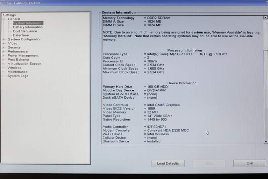Viewport: 268px width, 179px height.
Task: Select Maintenance category label
Action: (17, 72)
